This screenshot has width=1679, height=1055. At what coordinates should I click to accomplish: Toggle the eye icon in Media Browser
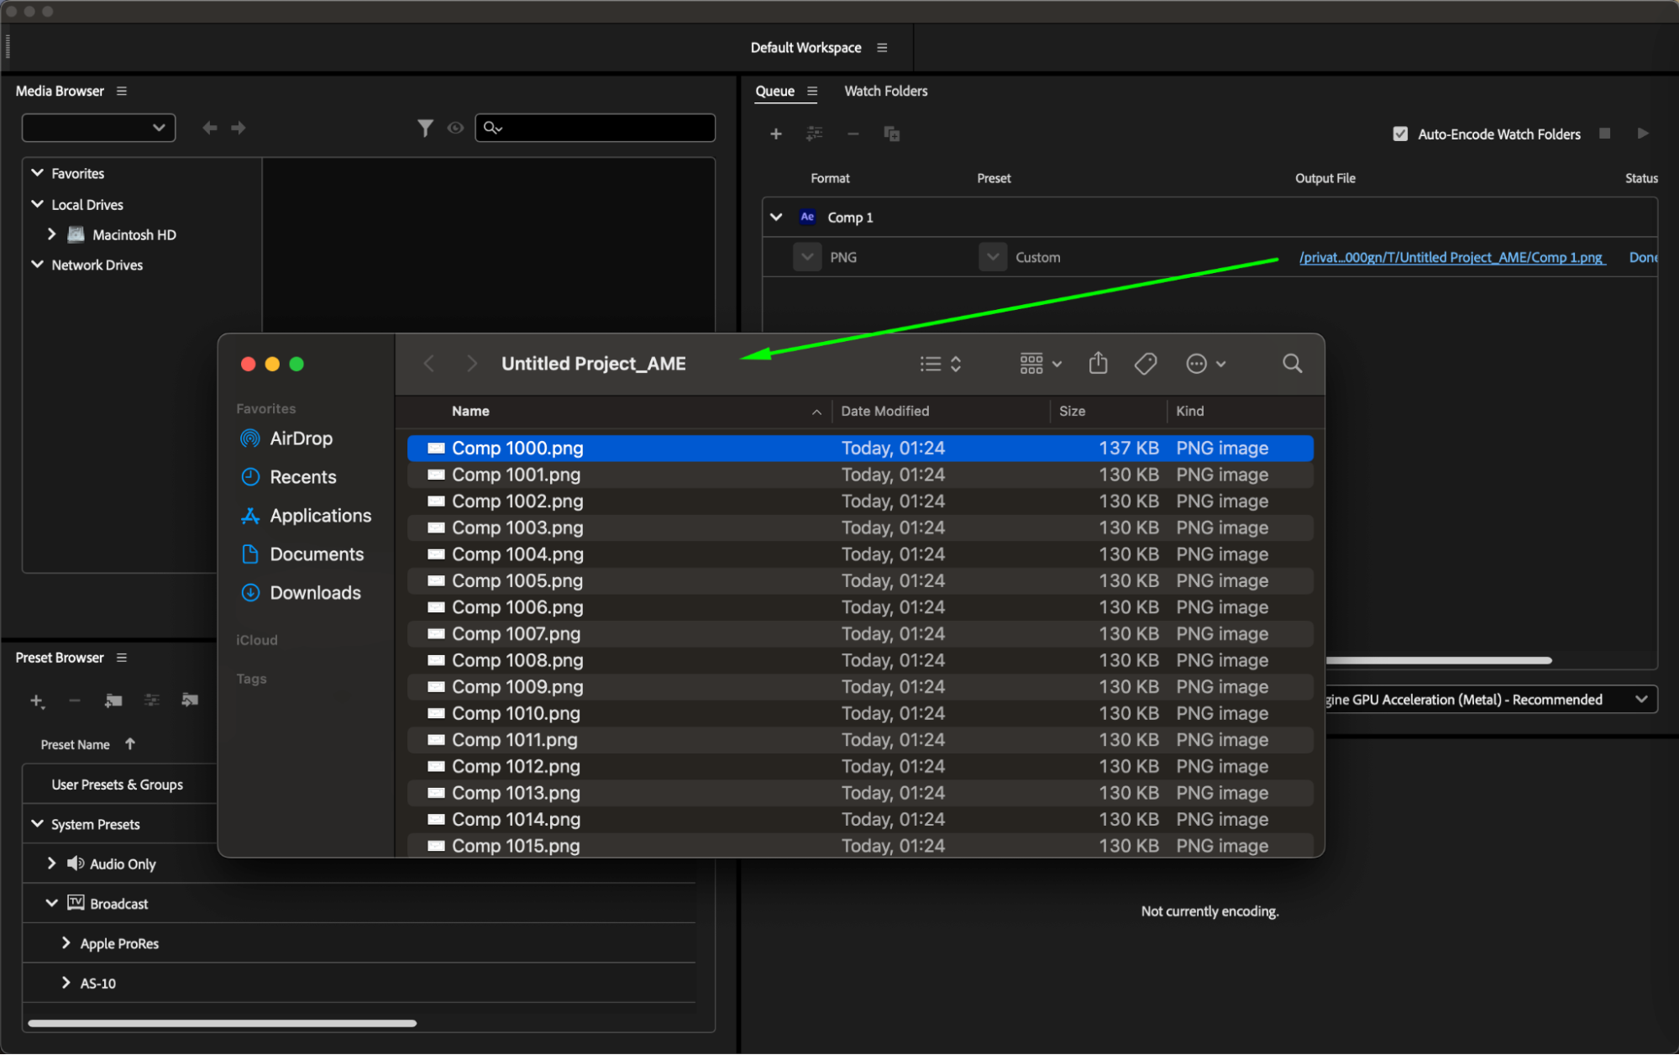[x=455, y=128]
